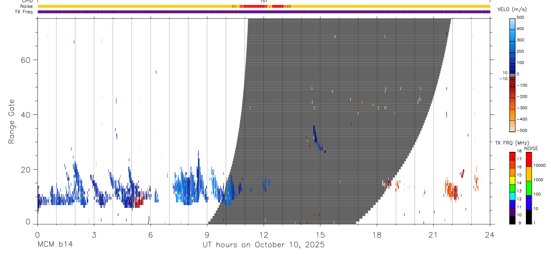The height and width of the screenshot is (254, 551).
Task: Click the 9 tick label on the UT hours axis
Action: 207,235
